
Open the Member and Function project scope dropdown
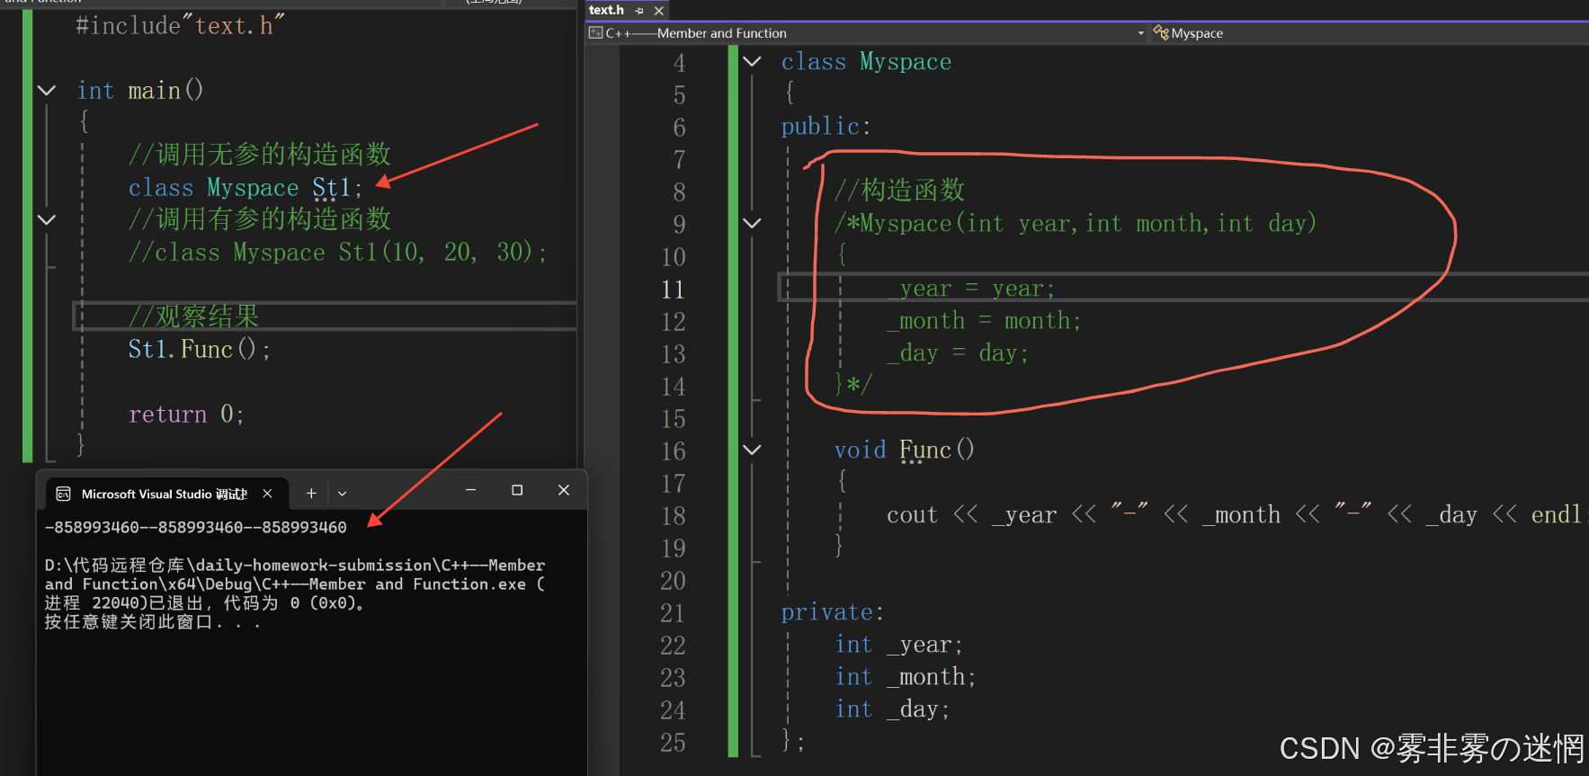click(1140, 33)
